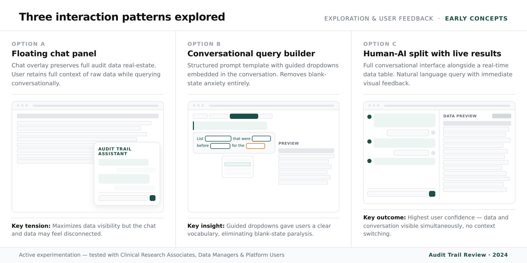Image resolution: width=527 pixels, height=263 pixels.
Task: Click the green highlighted prompt bar in Option B
Action: tap(230, 126)
